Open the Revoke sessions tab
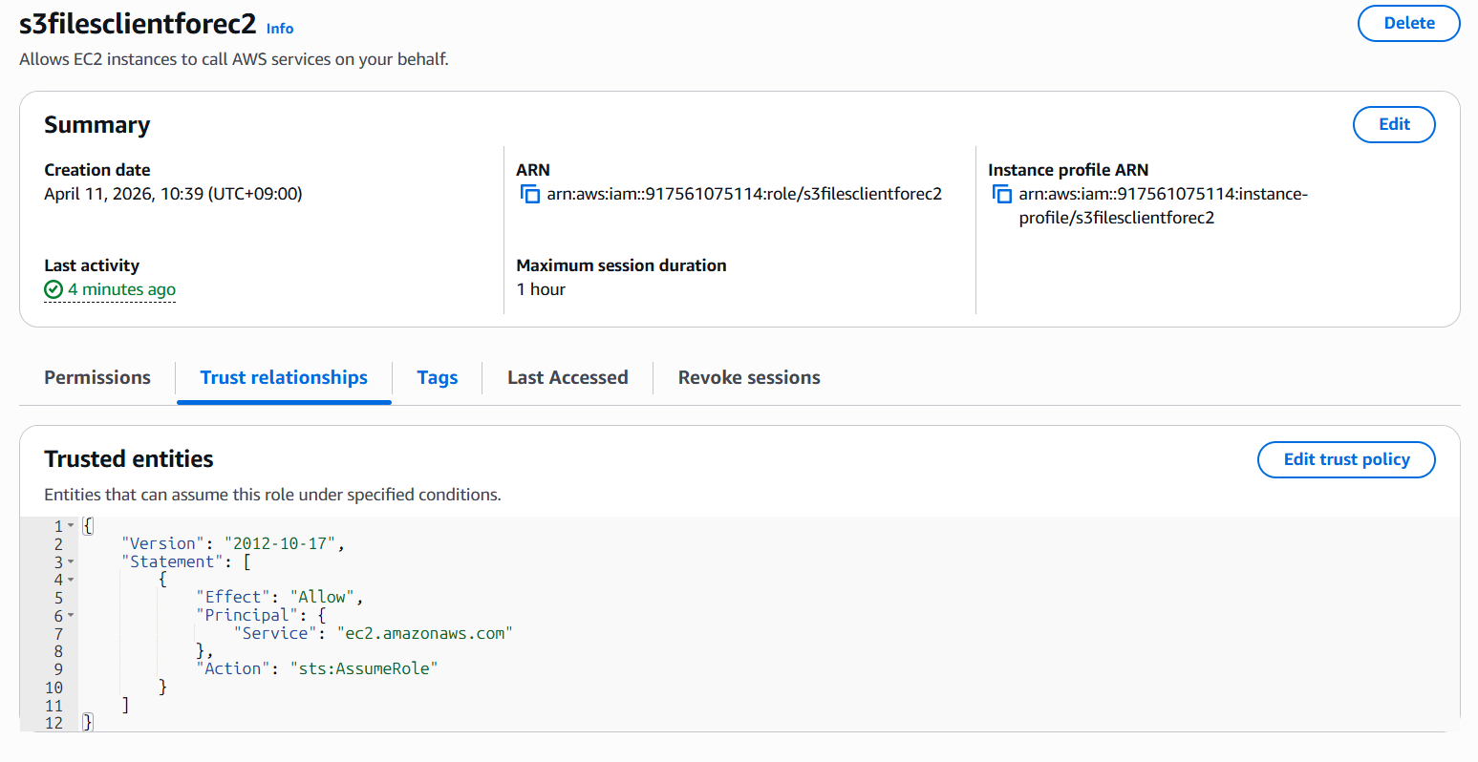Viewport: 1478px width, 762px height. point(749,378)
